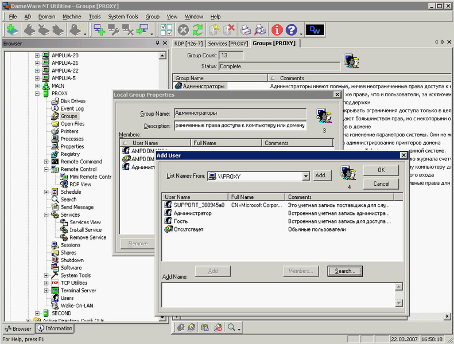Open the List Names From dropdown
This screenshot has width=454, height=344.
[306, 176]
